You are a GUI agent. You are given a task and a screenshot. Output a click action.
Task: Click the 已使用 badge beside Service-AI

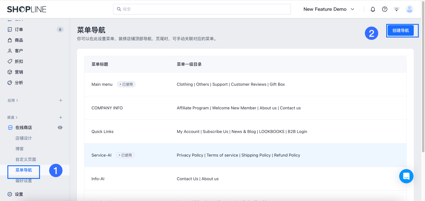[x=125, y=155]
